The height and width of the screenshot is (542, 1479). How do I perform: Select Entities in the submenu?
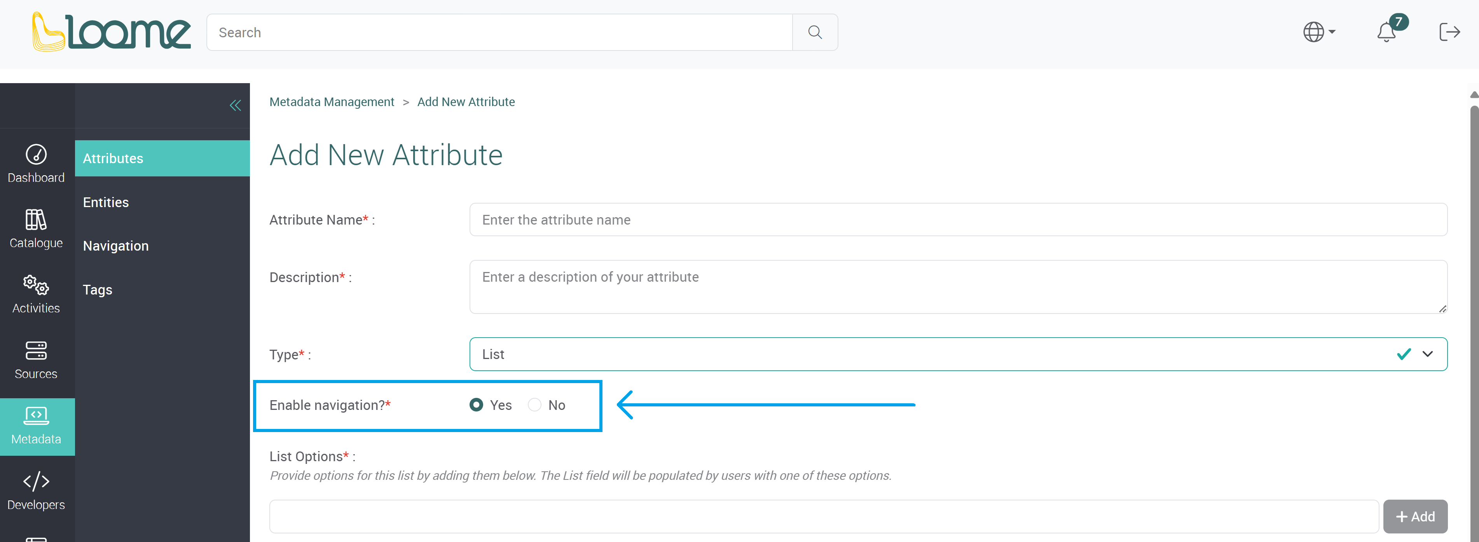(162, 202)
